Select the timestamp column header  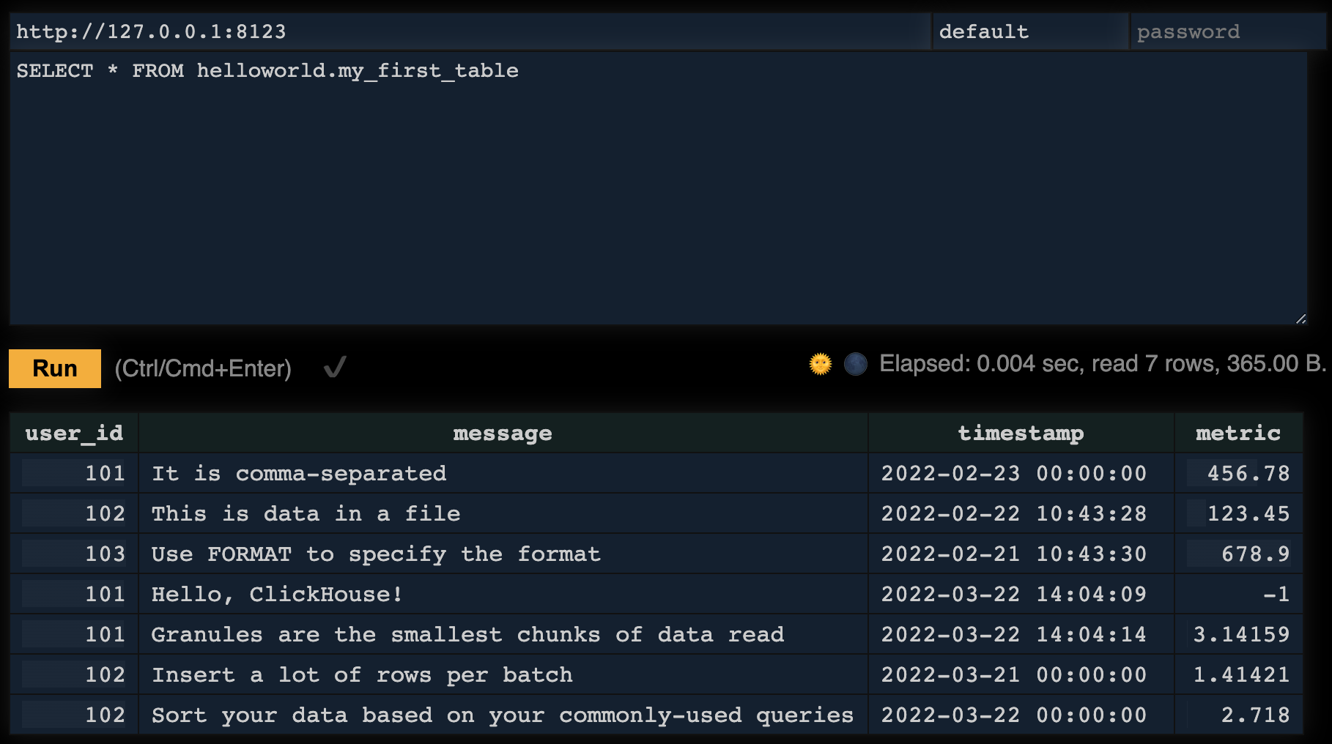click(1021, 433)
